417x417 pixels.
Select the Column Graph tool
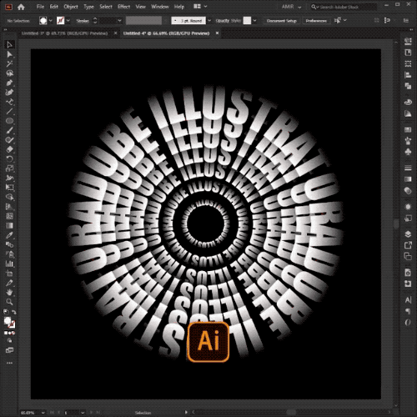(9, 264)
